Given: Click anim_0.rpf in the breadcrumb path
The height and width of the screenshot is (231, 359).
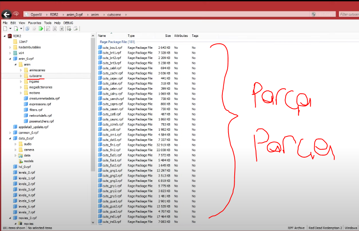Looking at the screenshot, I should 74,14.
